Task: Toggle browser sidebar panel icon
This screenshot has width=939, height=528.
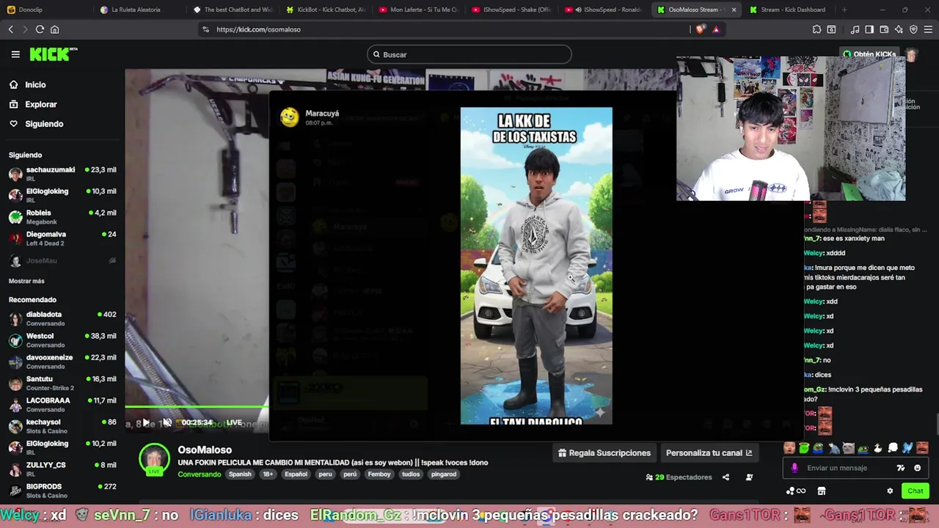Action: coord(869,29)
